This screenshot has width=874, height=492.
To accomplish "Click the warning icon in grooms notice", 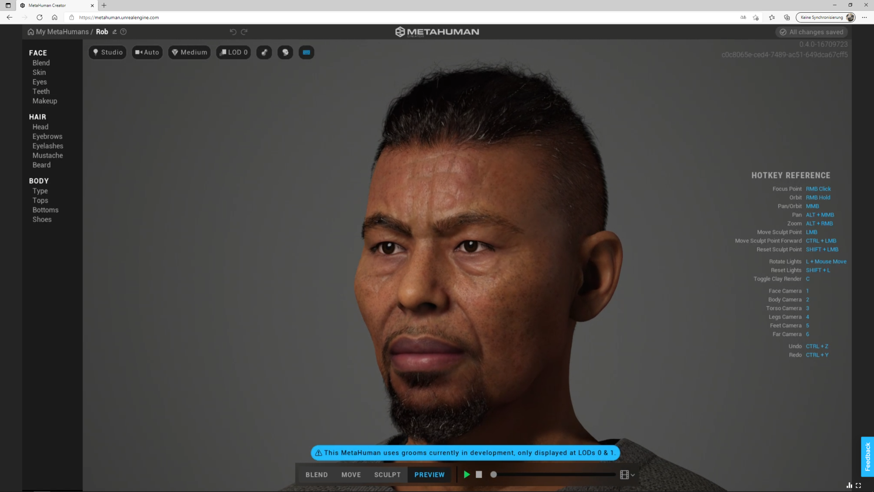I will pyautogui.click(x=319, y=453).
